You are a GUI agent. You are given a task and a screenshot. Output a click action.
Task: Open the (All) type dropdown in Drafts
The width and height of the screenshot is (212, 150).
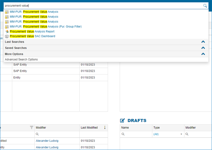181,134
